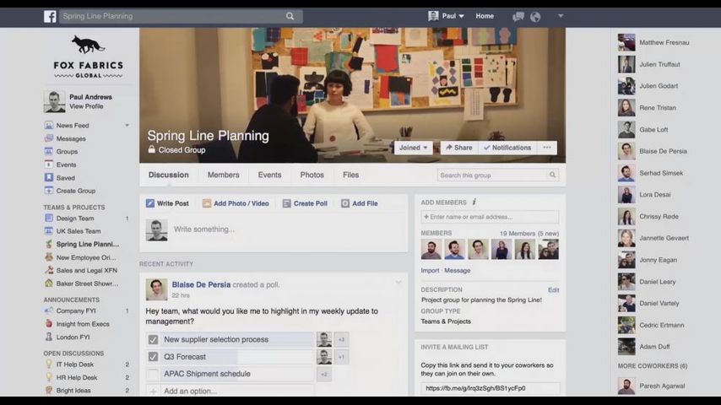Switch to the Files tab

351,175
